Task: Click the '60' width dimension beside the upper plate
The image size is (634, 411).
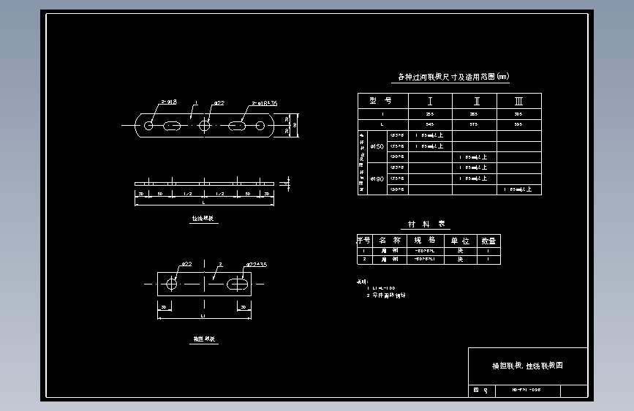Action: click(x=295, y=125)
